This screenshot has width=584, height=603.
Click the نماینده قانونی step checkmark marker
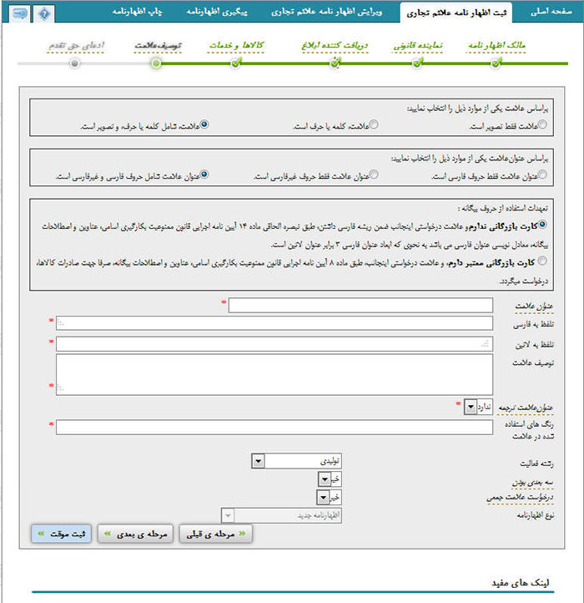[x=417, y=63]
